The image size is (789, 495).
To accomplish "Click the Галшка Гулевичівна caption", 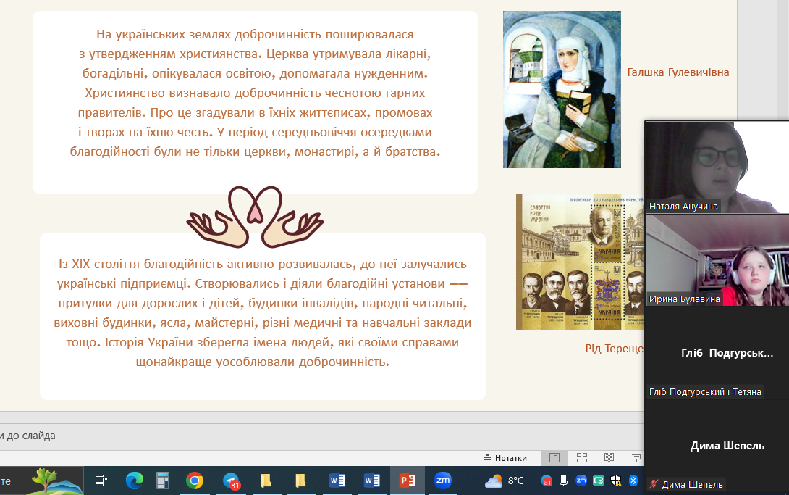I will pos(678,72).
